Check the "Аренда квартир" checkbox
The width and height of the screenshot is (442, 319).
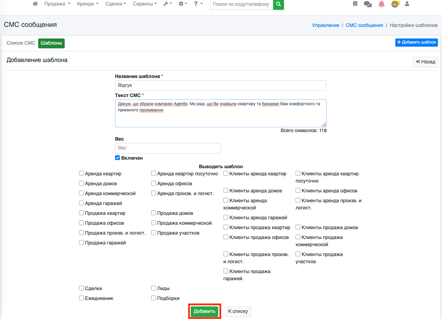pyautogui.click(x=81, y=174)
